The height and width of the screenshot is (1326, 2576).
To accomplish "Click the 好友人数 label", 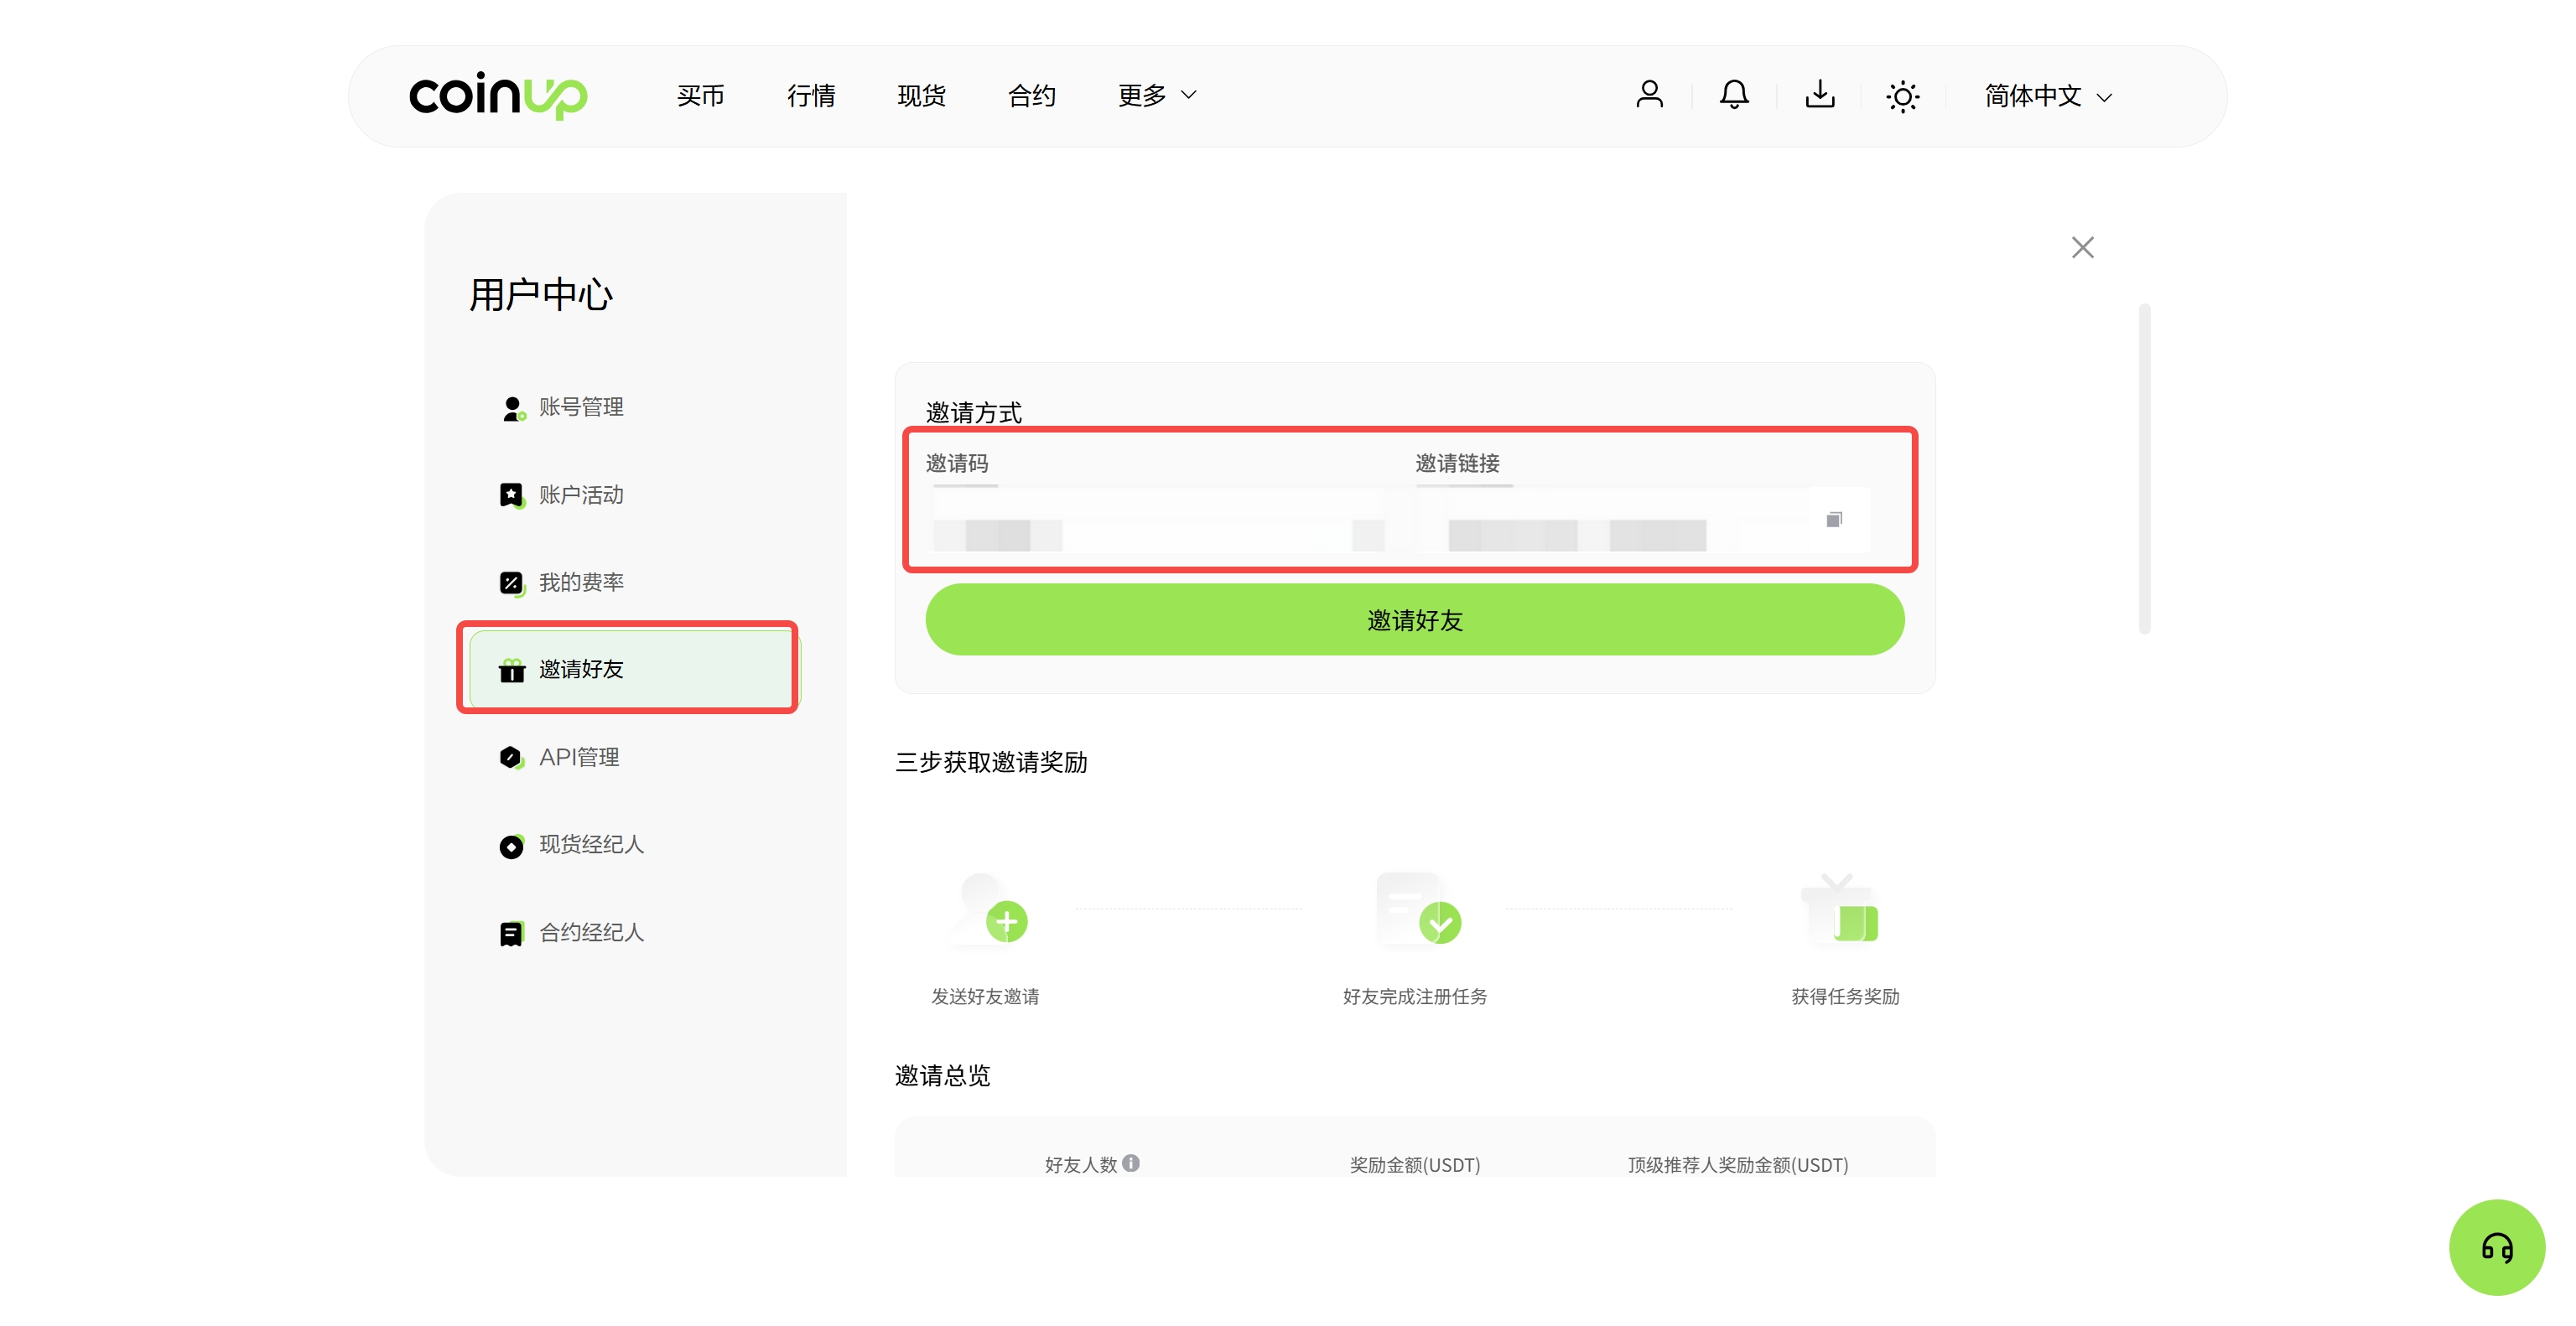I will [x=1080, y=1165].
